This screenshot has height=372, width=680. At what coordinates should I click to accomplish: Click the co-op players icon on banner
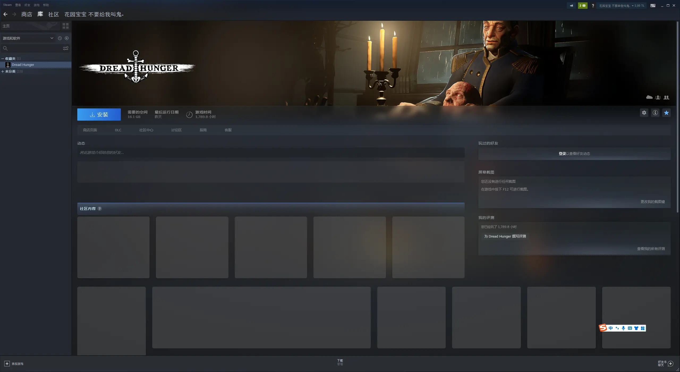point(658,97)
